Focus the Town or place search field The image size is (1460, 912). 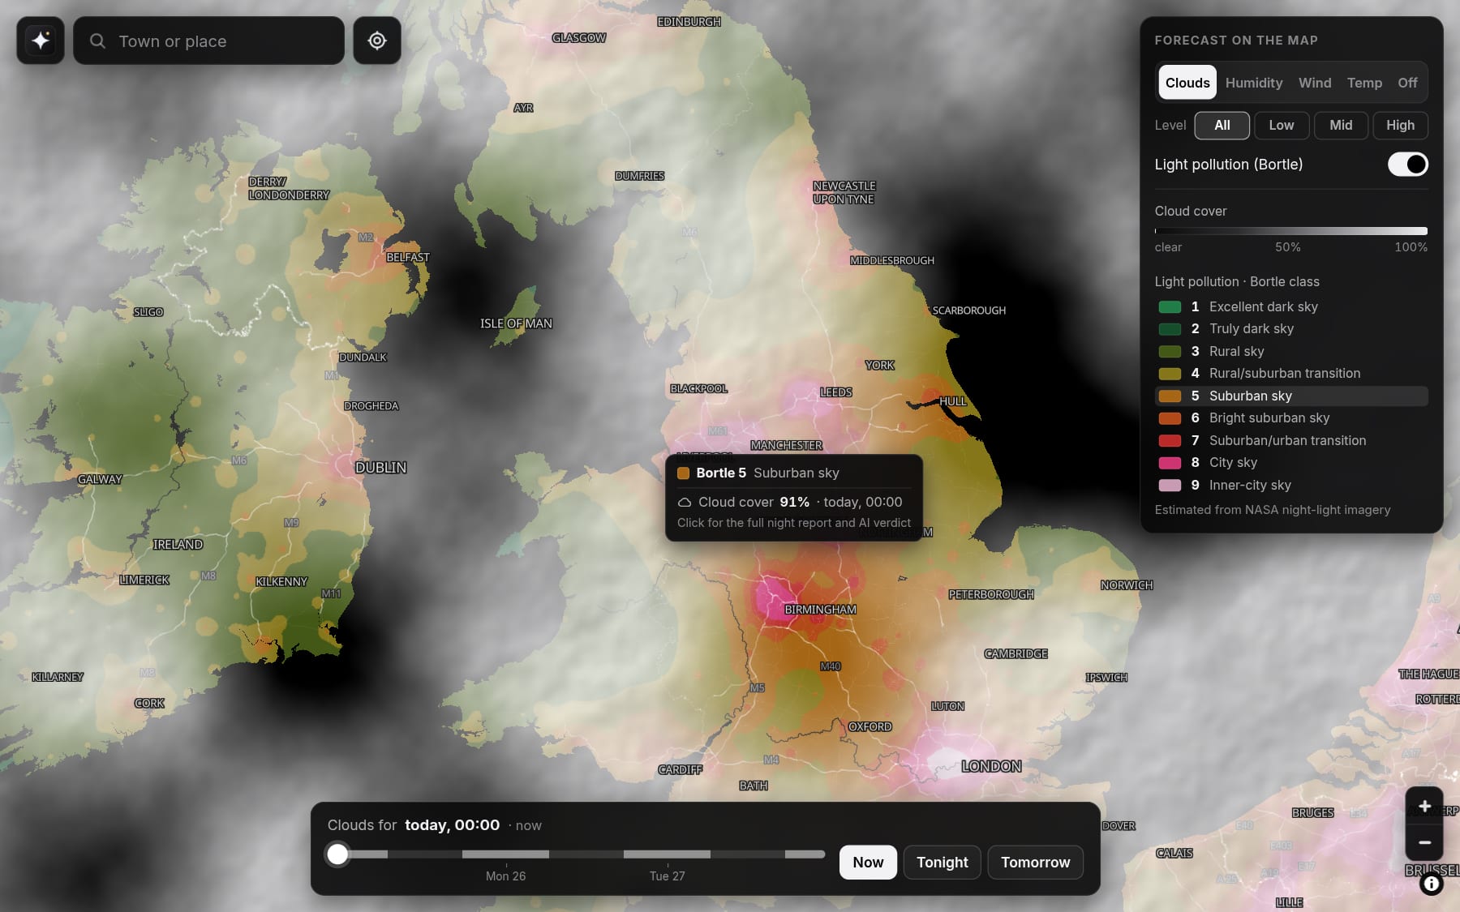(x=209, y=41)
